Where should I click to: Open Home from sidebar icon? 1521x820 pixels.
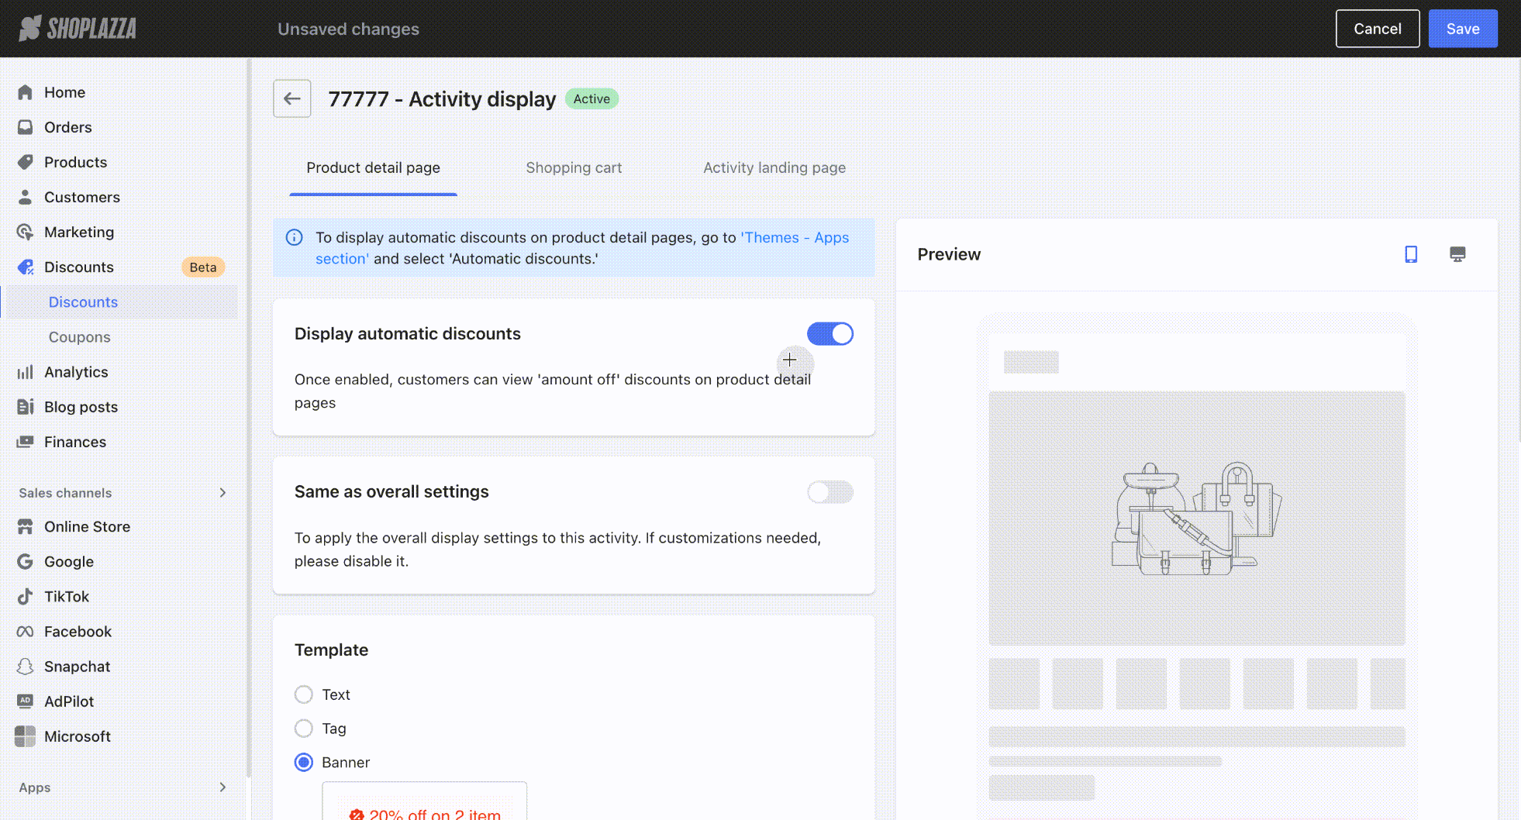(x=26, y=92)
